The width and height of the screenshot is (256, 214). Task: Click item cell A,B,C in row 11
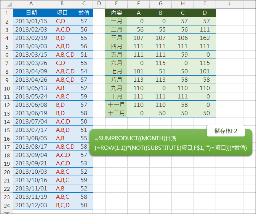tap(62, 97)
